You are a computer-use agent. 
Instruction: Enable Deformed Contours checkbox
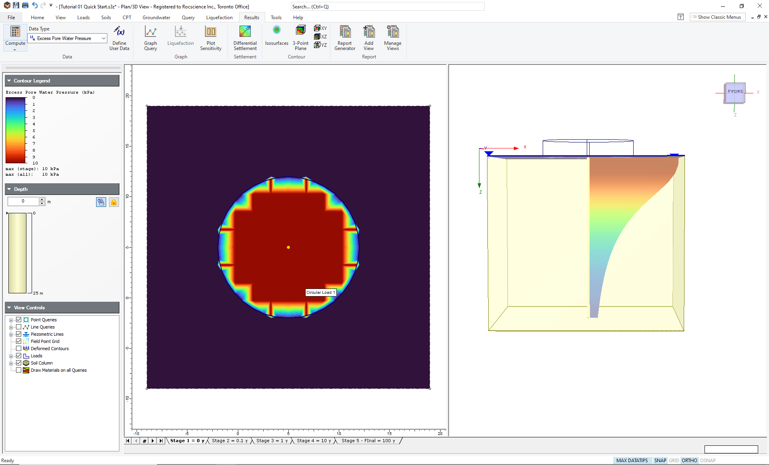18,349
